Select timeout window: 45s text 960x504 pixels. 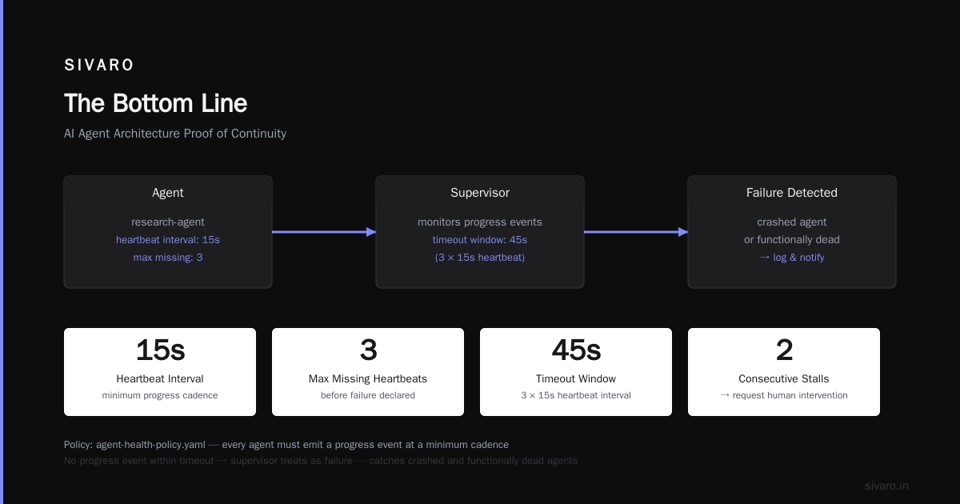[x=480, y=240]
